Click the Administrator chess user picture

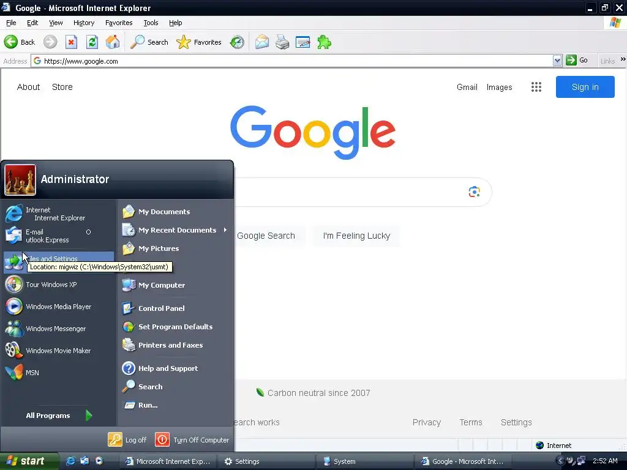coord(20,180)
